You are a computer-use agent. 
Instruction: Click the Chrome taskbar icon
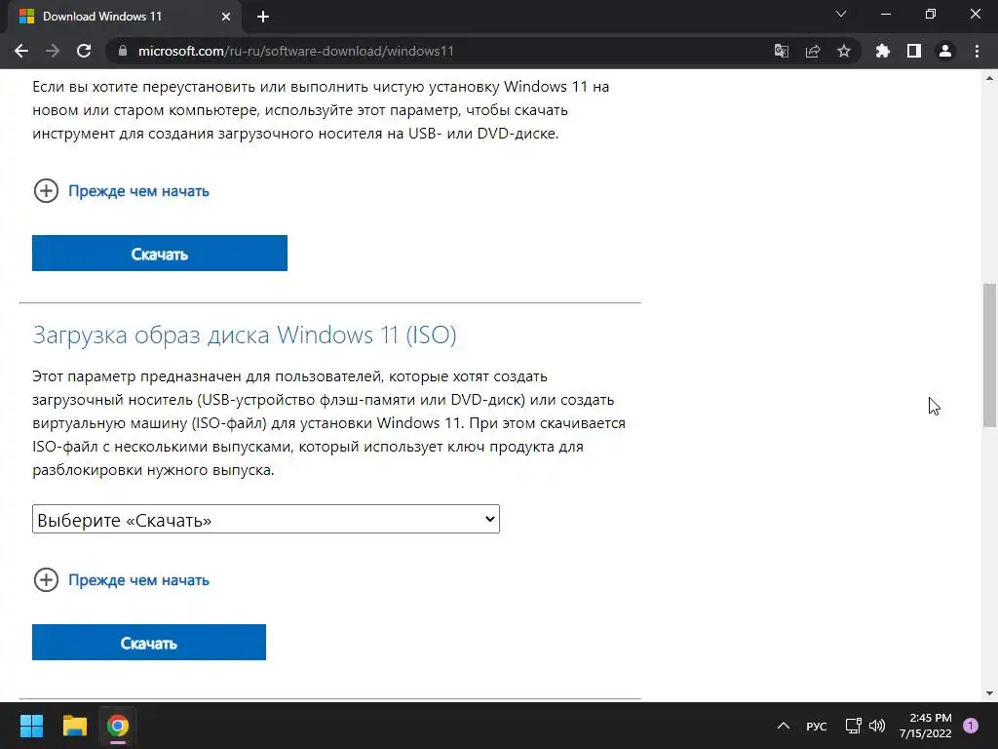click(x=118, y=726)
